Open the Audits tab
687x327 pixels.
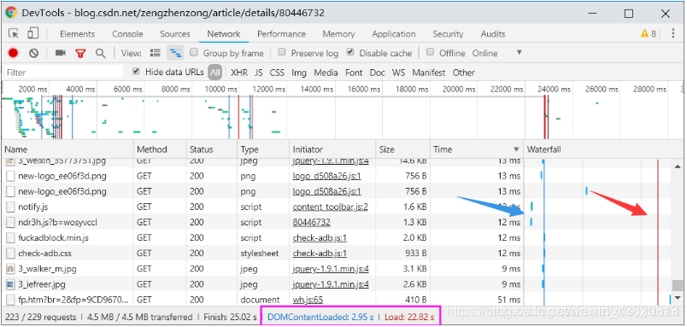tap(493, 33)
